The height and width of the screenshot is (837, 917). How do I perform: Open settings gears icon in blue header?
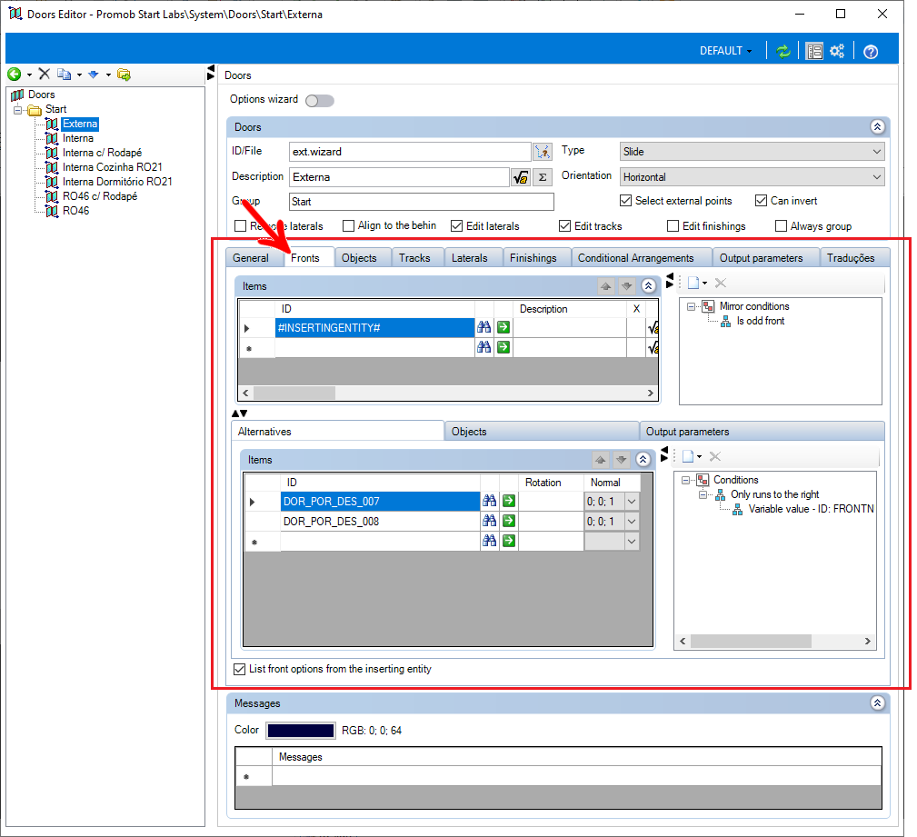coord(837,51)
